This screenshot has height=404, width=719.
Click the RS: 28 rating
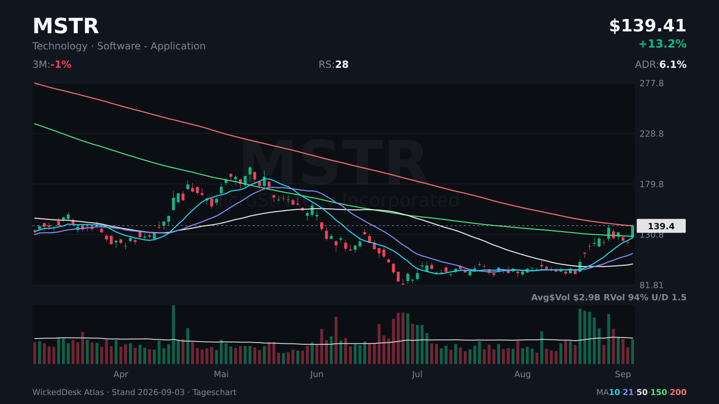coord(333,65)
